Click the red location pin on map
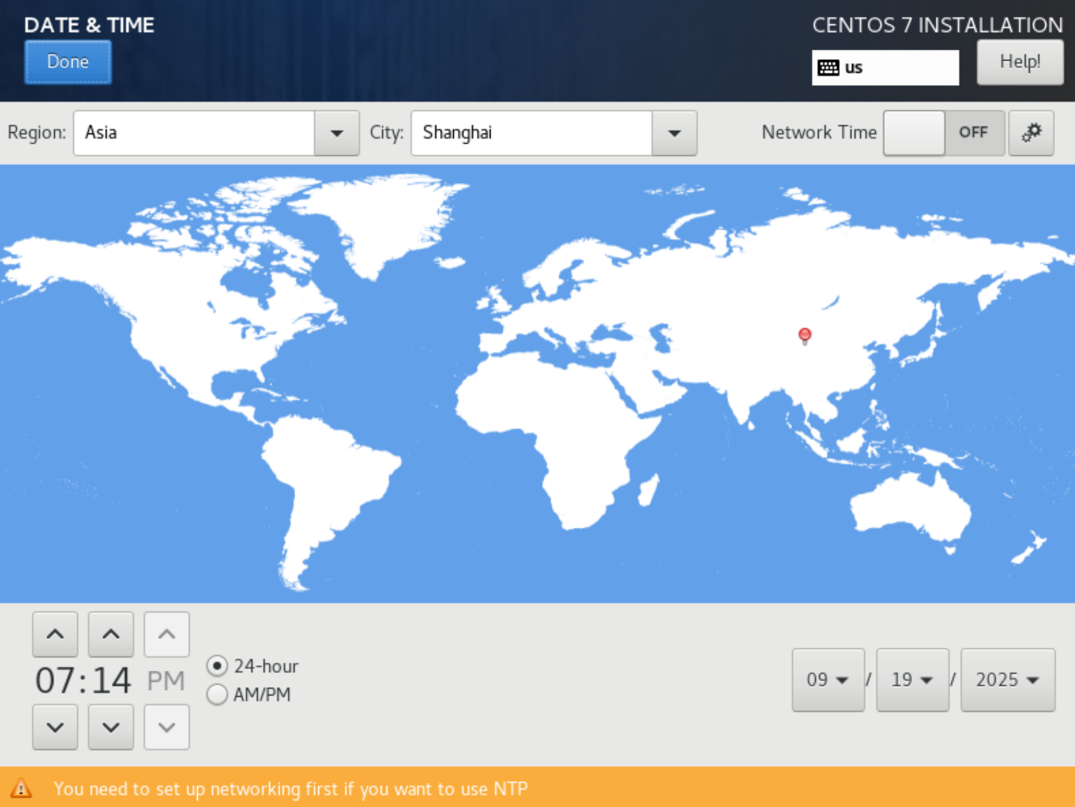The image size is (1075, 807). [804, 335]
